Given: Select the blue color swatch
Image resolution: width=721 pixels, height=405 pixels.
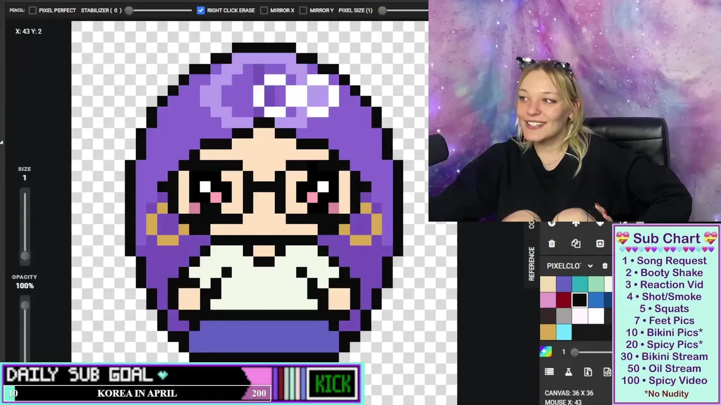Looking at the screenshot, I should tap(596, 300).
